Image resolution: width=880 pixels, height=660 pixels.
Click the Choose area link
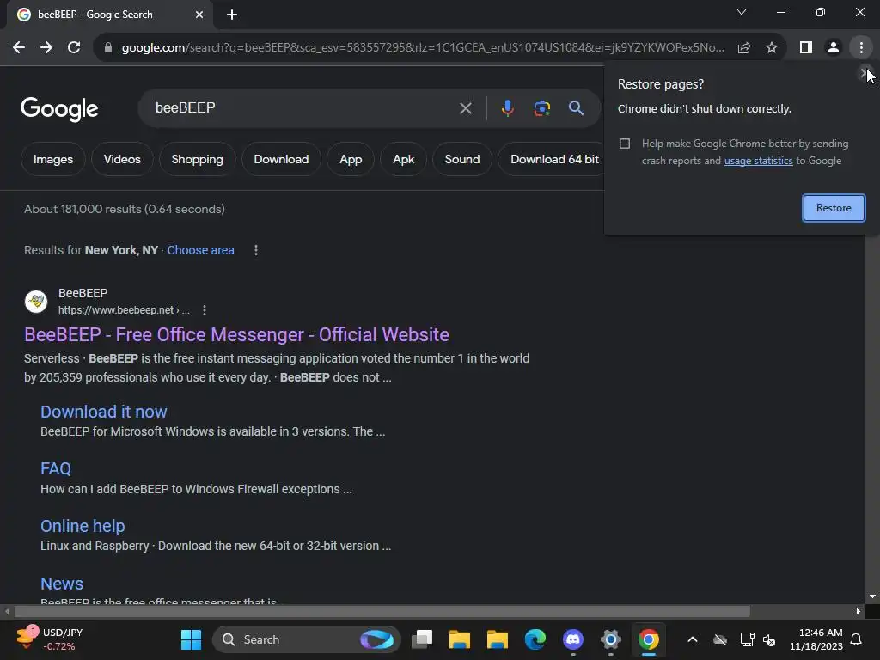pos(200,250)
